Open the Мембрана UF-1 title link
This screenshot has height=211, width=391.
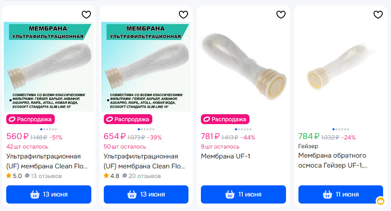[225, 156]
